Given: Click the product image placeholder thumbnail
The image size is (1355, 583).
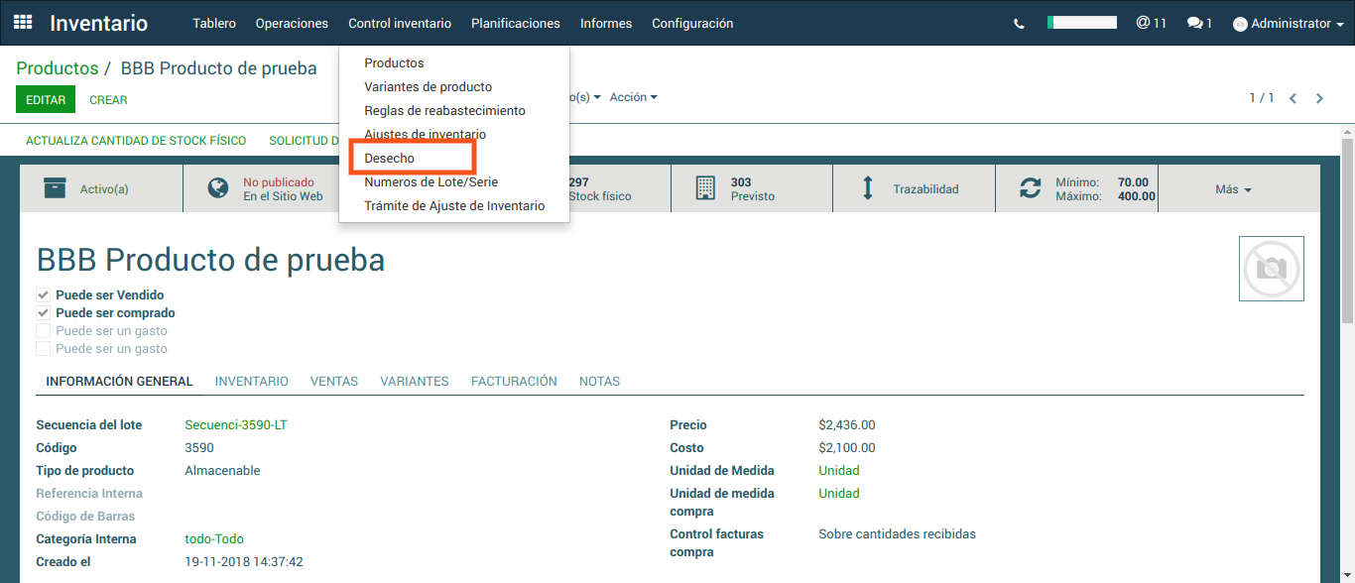Looking at the screenshot, I should pos(1271,269).
